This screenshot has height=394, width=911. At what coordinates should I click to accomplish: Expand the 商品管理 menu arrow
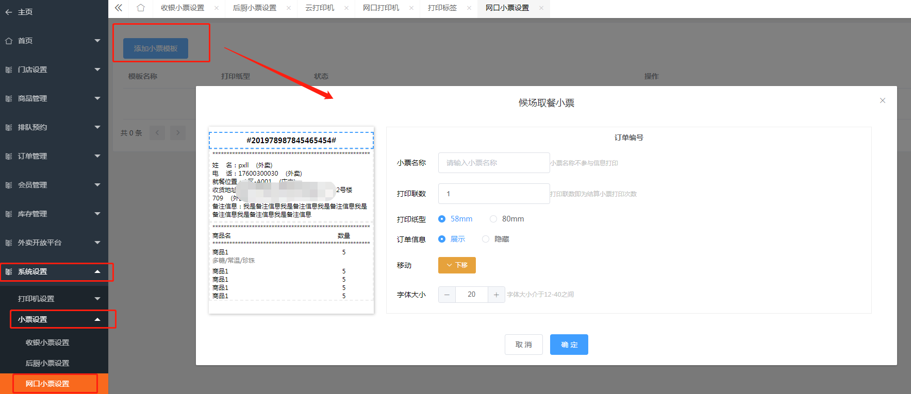click(97, 98)
